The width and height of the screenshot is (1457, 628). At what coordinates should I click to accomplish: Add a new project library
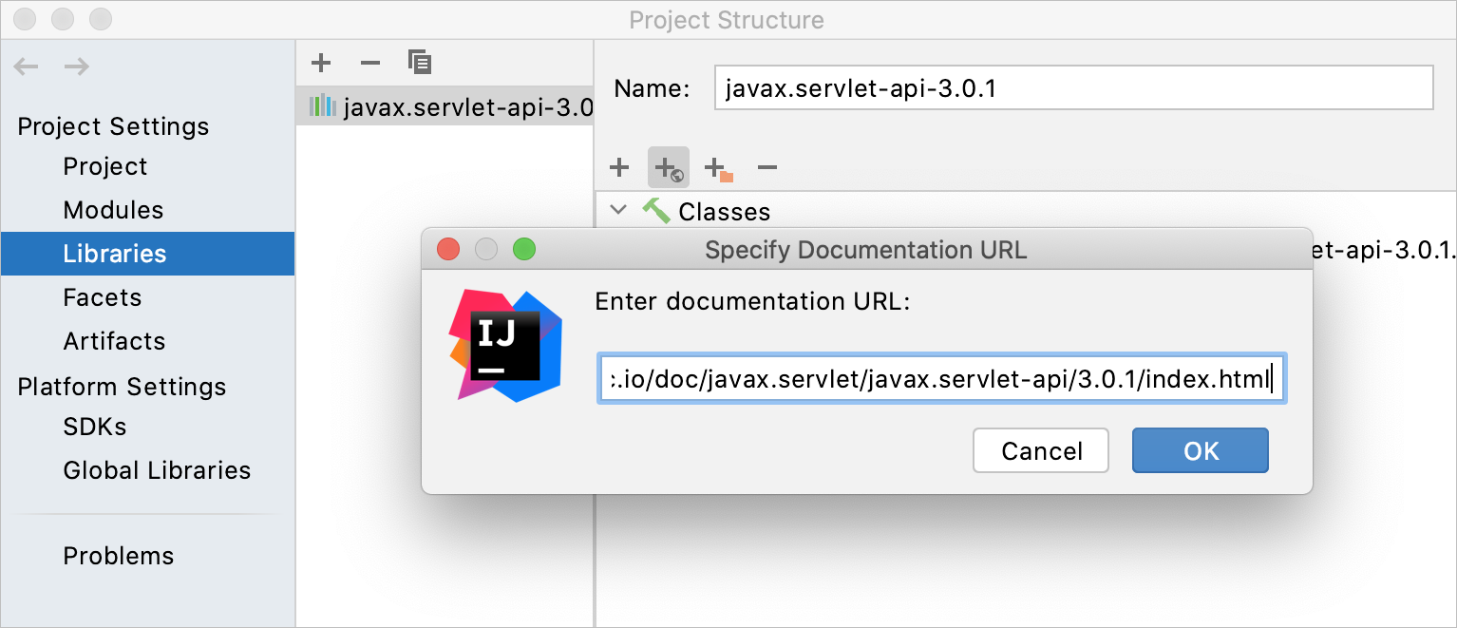point(321,63)
